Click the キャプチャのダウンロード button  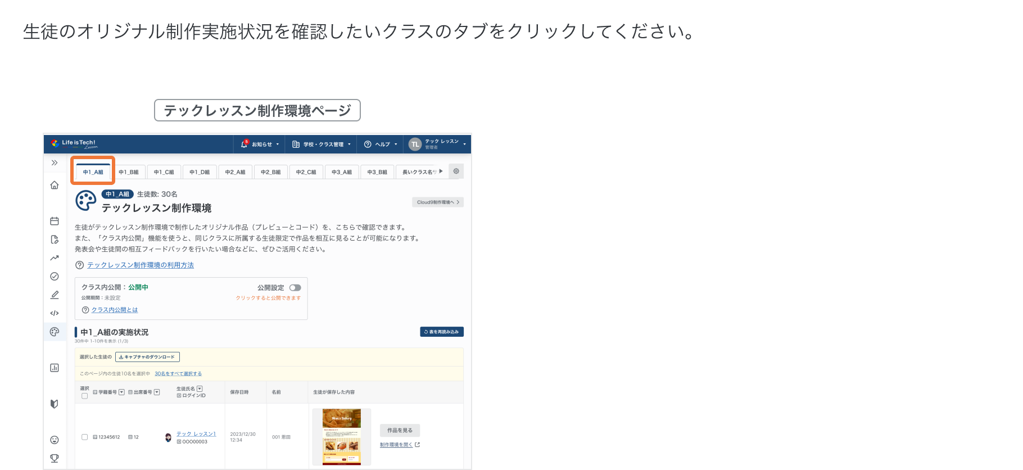point(147,357)
